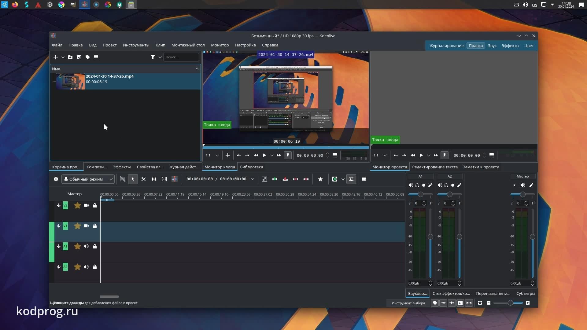Hide video track V2 with camera icon
587x330 pixels.
(x=86, y=206)
